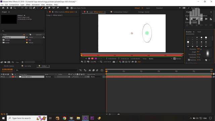Open the Brushes panel menu
The image size is (215, 121).
[x=194, y=32]
